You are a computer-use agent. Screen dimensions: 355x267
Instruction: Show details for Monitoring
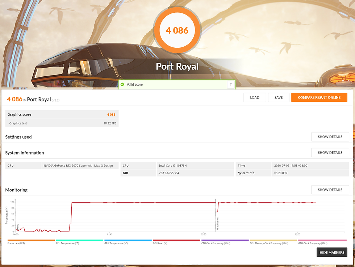(x=330, y=190)
